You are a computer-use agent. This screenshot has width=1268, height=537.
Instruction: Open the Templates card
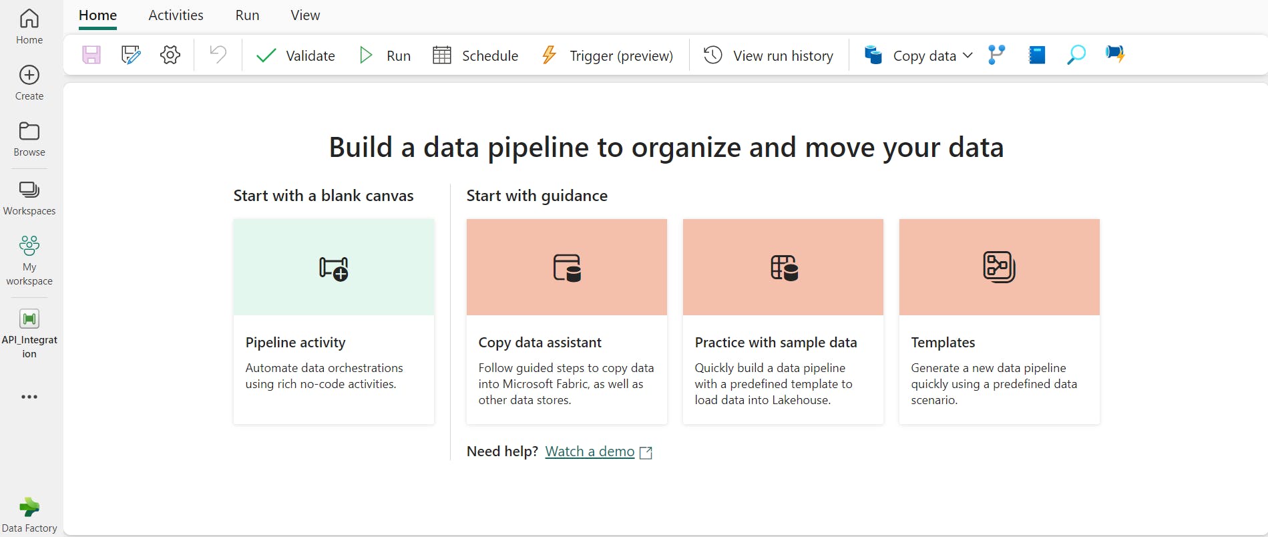pyautogui.click(x=1000, y=321)
